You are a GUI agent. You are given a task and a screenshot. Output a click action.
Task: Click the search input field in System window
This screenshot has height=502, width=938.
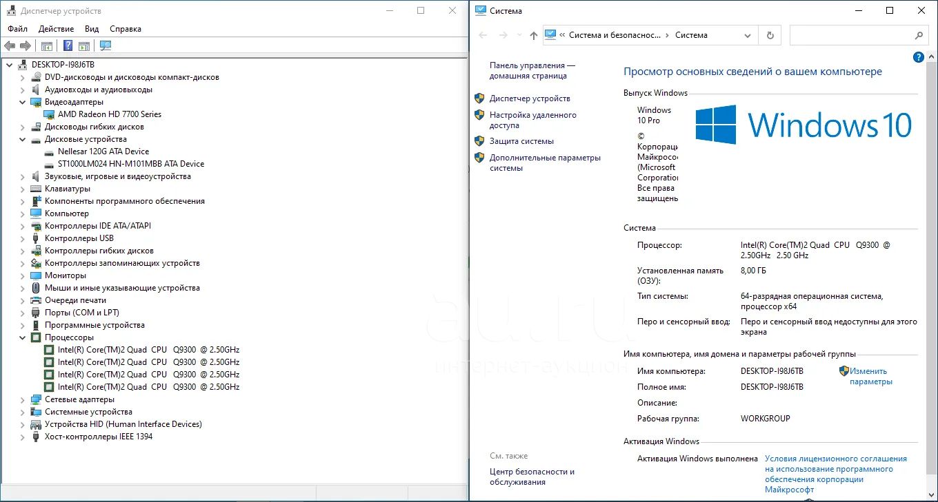[x=851, y=35]
